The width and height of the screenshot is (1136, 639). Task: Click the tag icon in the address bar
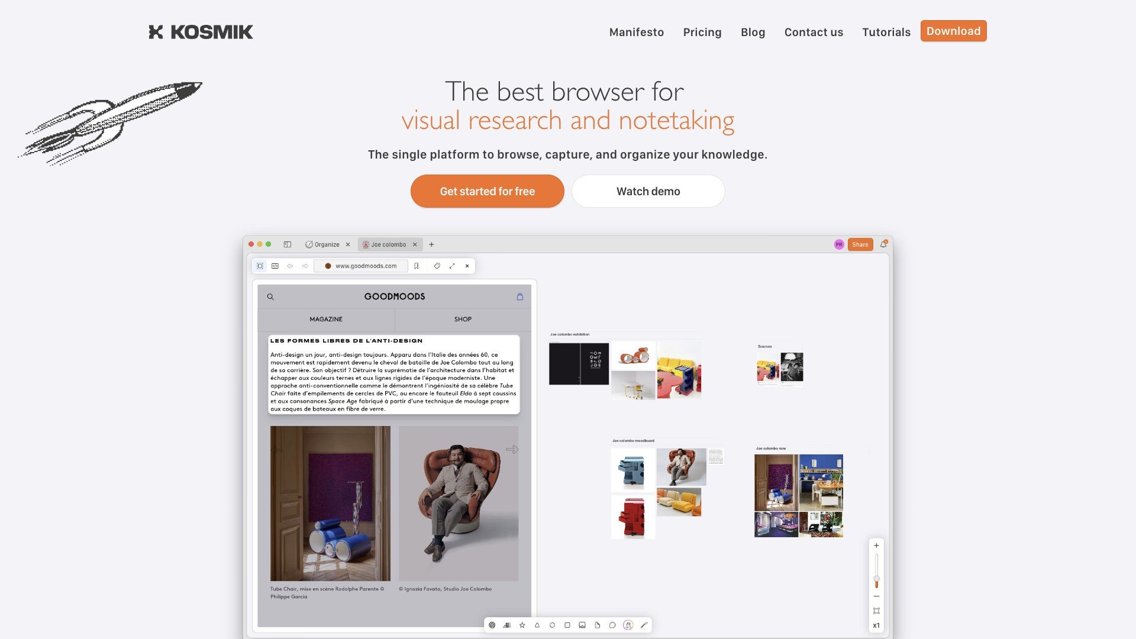tap(437, 266)
